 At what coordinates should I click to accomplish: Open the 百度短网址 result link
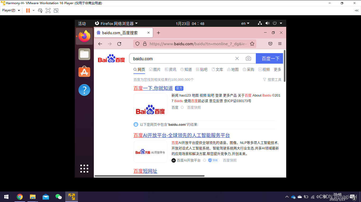click(145, 171)
